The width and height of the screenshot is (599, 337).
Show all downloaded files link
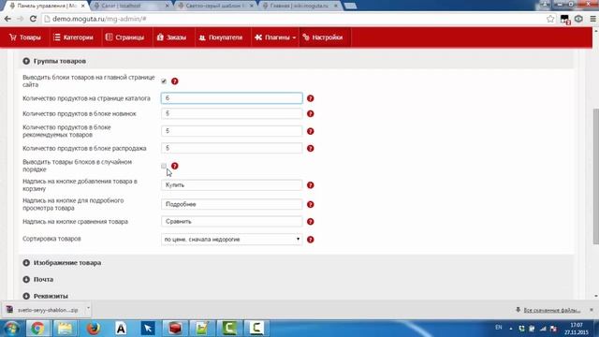(x=551, y=310)
